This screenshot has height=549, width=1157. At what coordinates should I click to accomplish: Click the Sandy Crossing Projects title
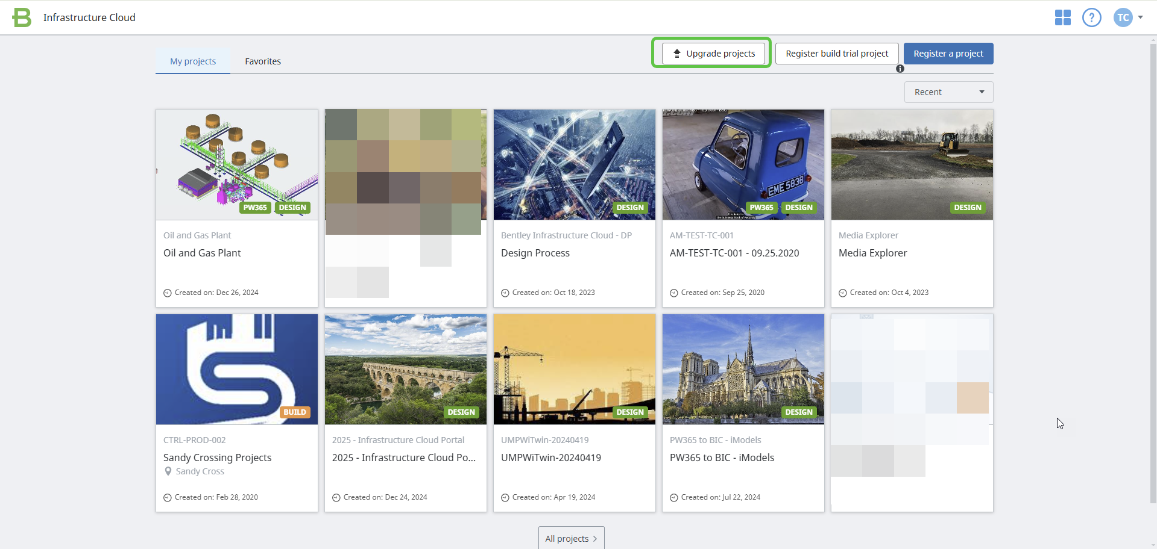[x=218, y=458]
